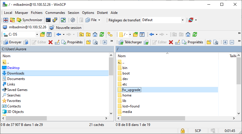The height and width of the screenshot is (134, 242).
Task: Refresh the remote panel directory
Action: [194, 35]
